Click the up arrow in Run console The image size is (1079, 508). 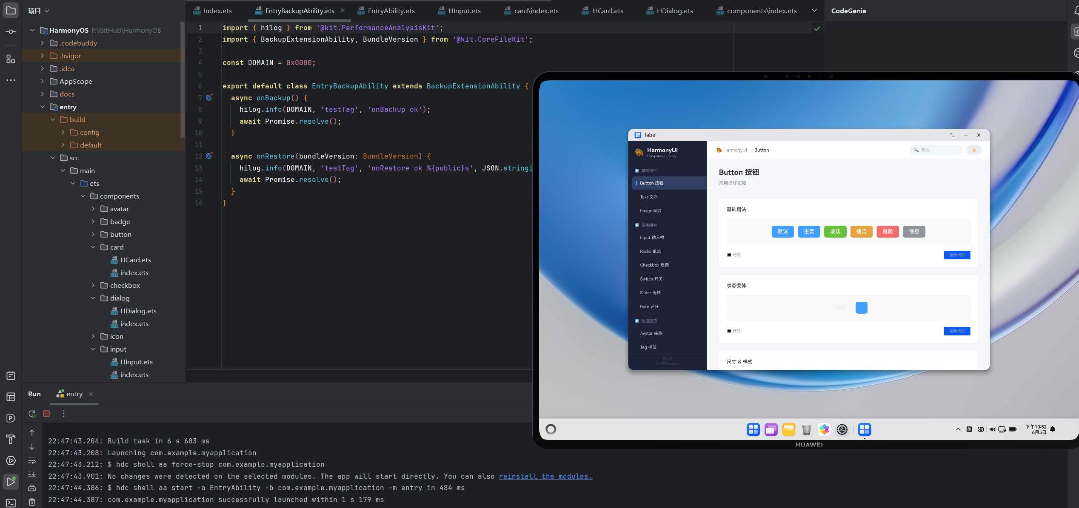click(32, 433)
